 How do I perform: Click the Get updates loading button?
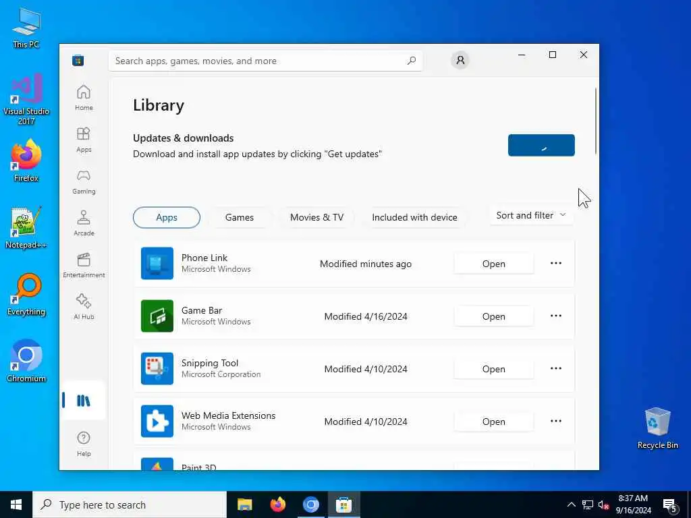point(541,146)
